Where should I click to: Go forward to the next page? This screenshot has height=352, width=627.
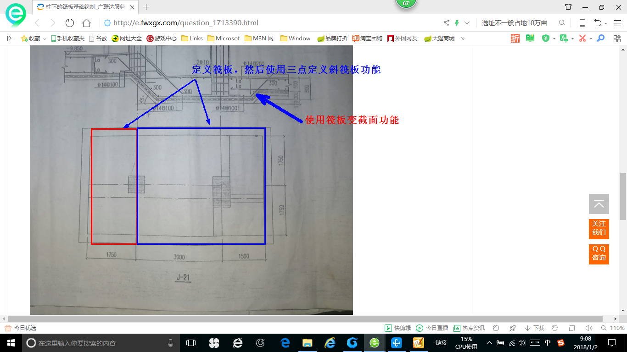[x=53, y=23]
